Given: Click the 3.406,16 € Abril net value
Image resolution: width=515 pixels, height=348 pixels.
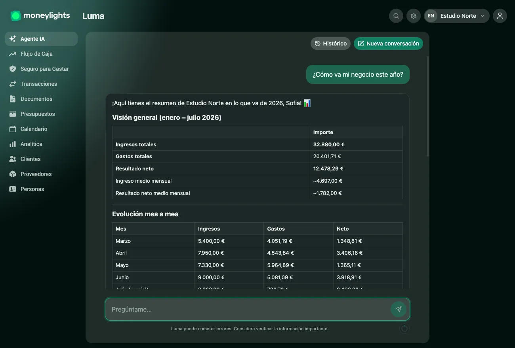Looking at the screenshot, I should click(350, 253).
